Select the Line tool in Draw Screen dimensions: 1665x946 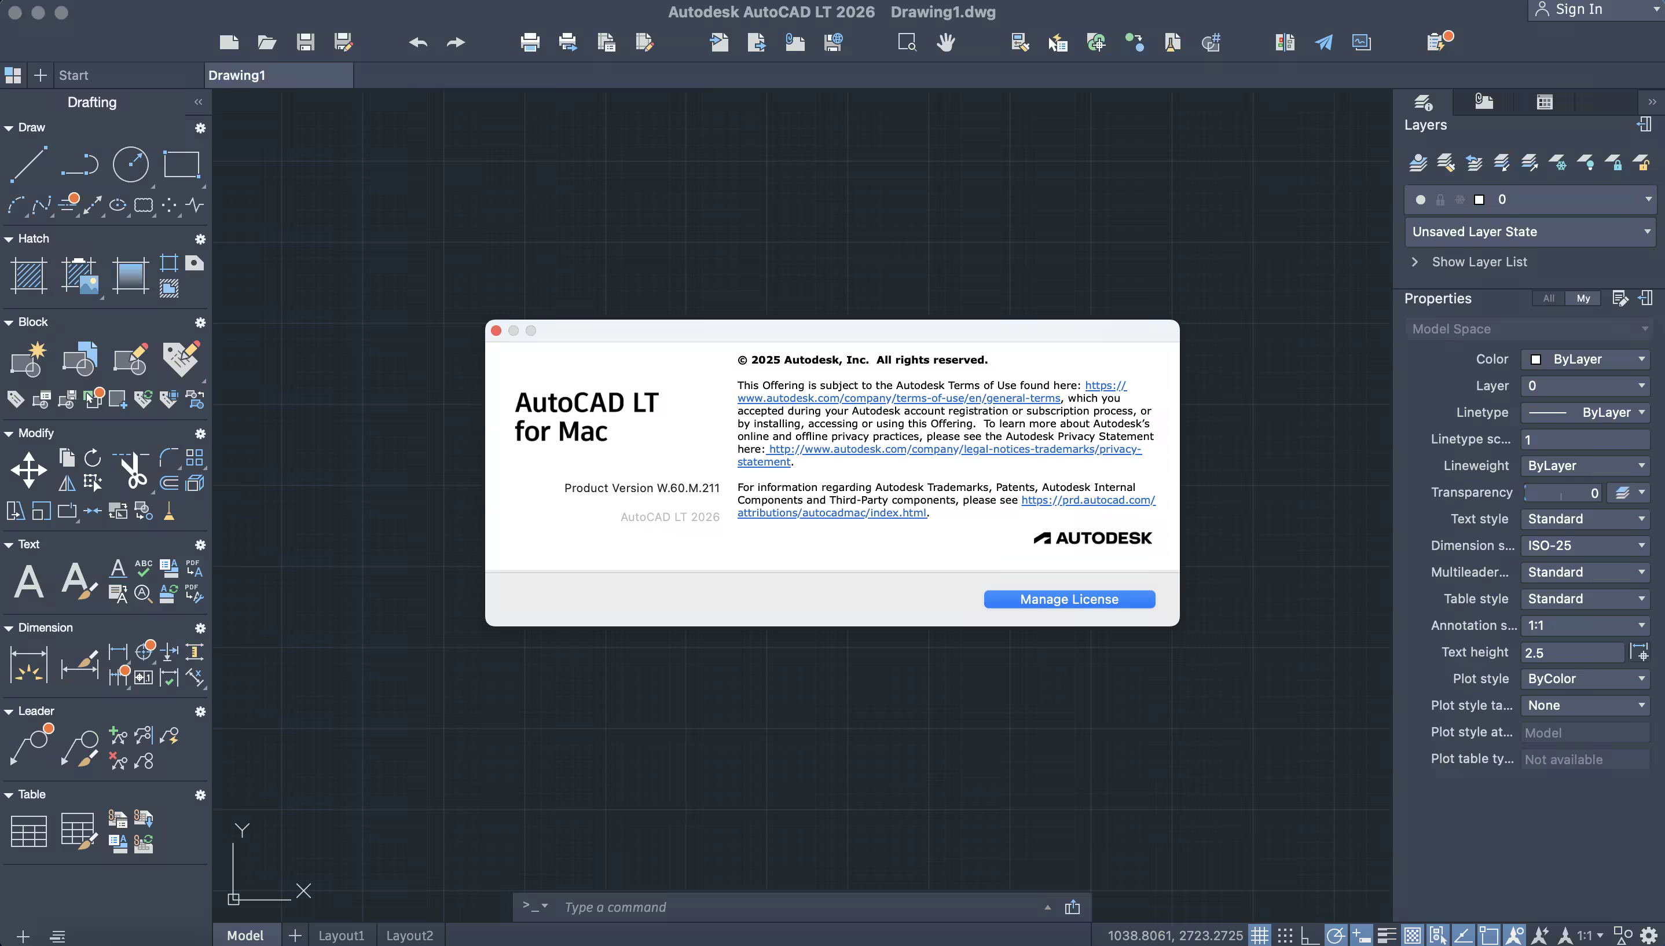pyautogui.click(x=28, y=164)
